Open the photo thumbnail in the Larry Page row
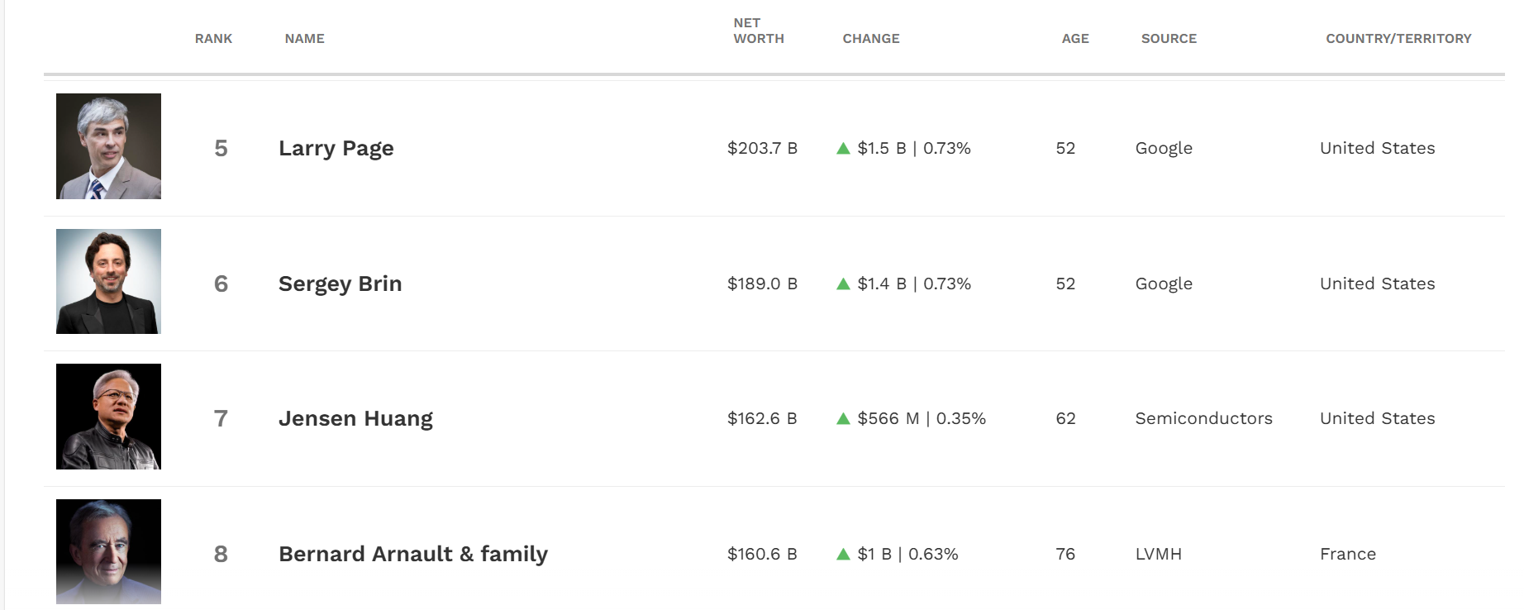 [108, 146]
